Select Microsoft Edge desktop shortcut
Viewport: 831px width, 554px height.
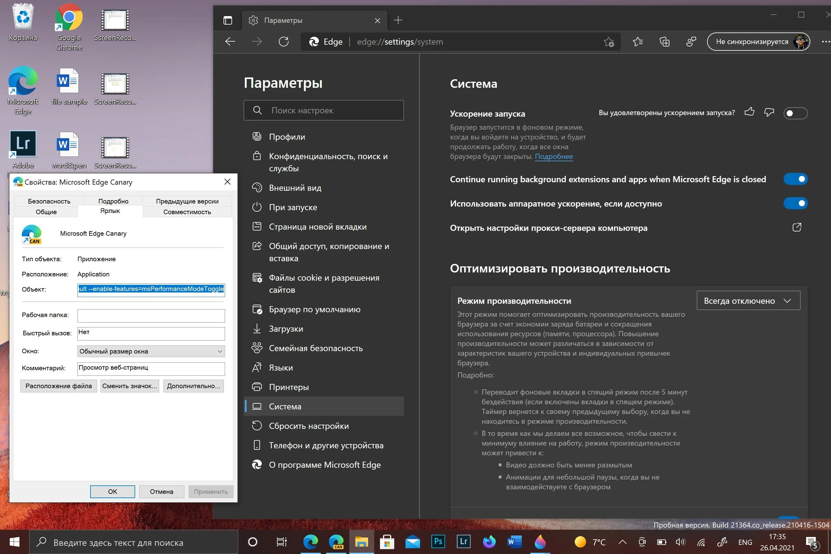[23, 91]
